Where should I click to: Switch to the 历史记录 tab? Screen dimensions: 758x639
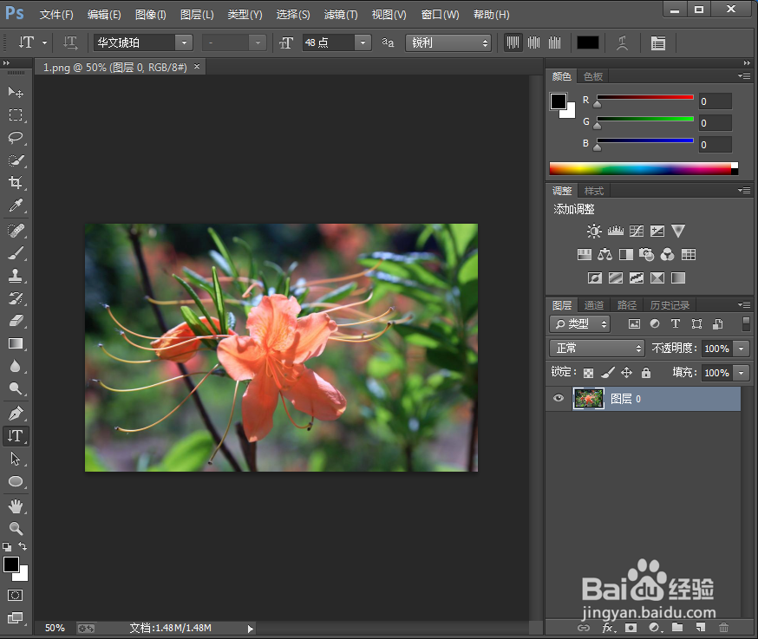(x=670, y=305)
